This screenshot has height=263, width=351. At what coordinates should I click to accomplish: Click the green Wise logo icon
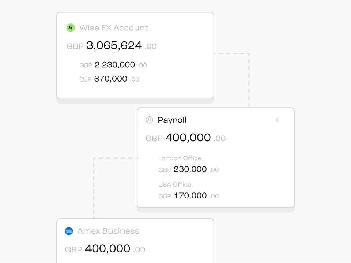pos(71,28)
